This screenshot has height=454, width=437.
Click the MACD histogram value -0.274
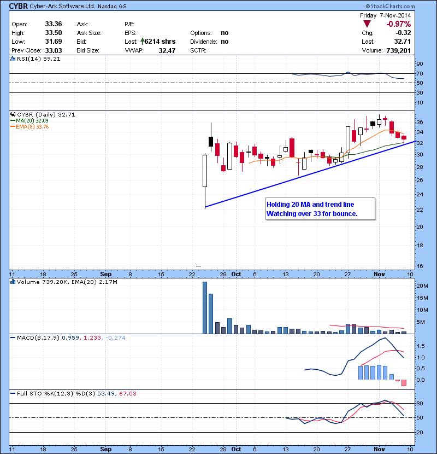[x=115, y=337]
